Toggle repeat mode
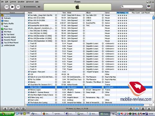 [x=17, y=109]
